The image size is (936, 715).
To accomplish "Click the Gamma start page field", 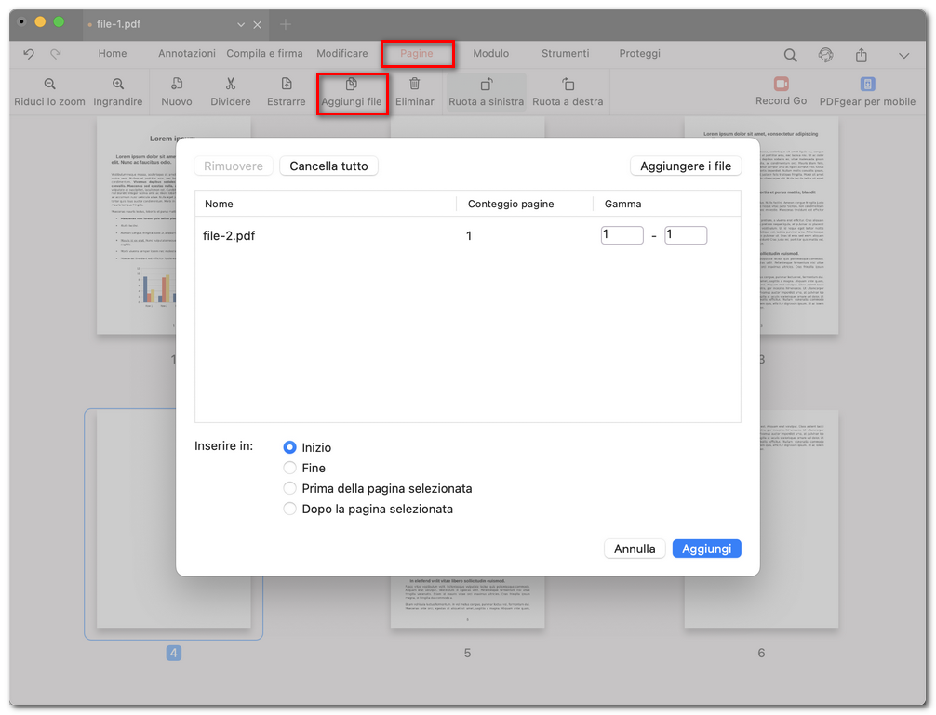I will click(x=622, y=235).
